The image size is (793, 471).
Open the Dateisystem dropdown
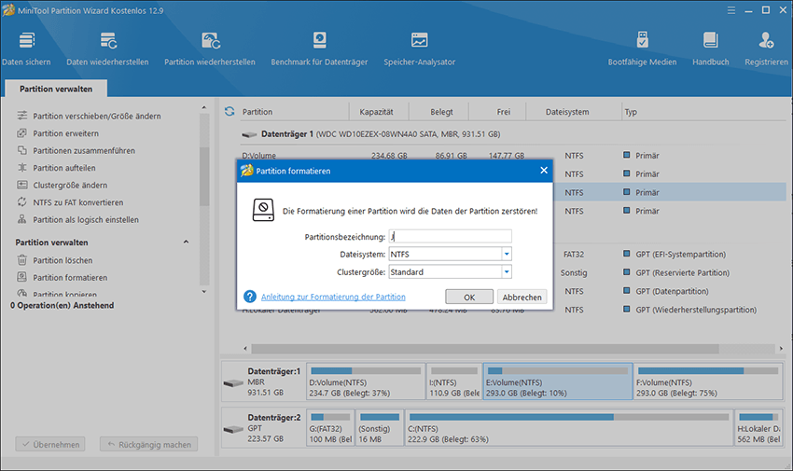tap(507, 255)
